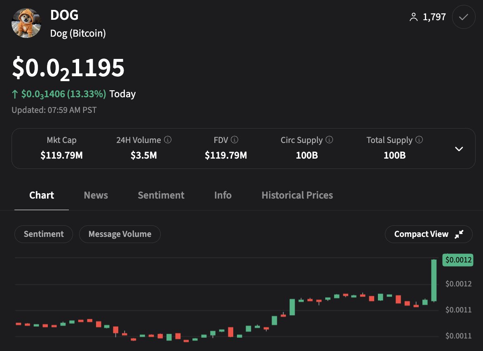This screenshot has width=483, height=351.
Task: Click the 24H Volume $3.5M value
Action: point(144,155)
